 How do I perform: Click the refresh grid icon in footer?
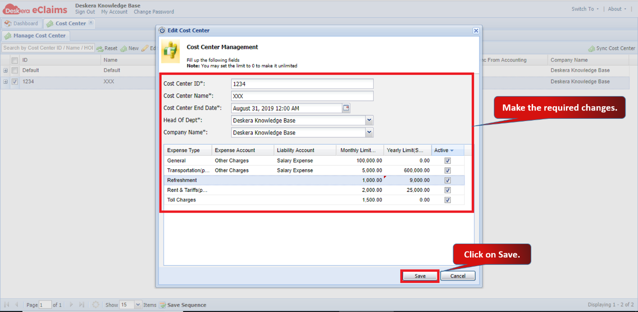96,305
